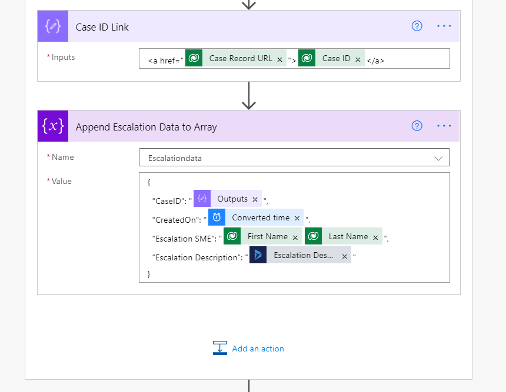
Task: Open help for Append Escalation Data action
Action: pyautogui.click(x=417, y=126)
